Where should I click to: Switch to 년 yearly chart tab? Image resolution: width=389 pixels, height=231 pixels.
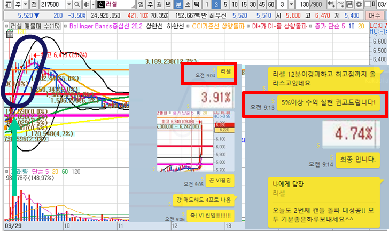tap(168, 4)
